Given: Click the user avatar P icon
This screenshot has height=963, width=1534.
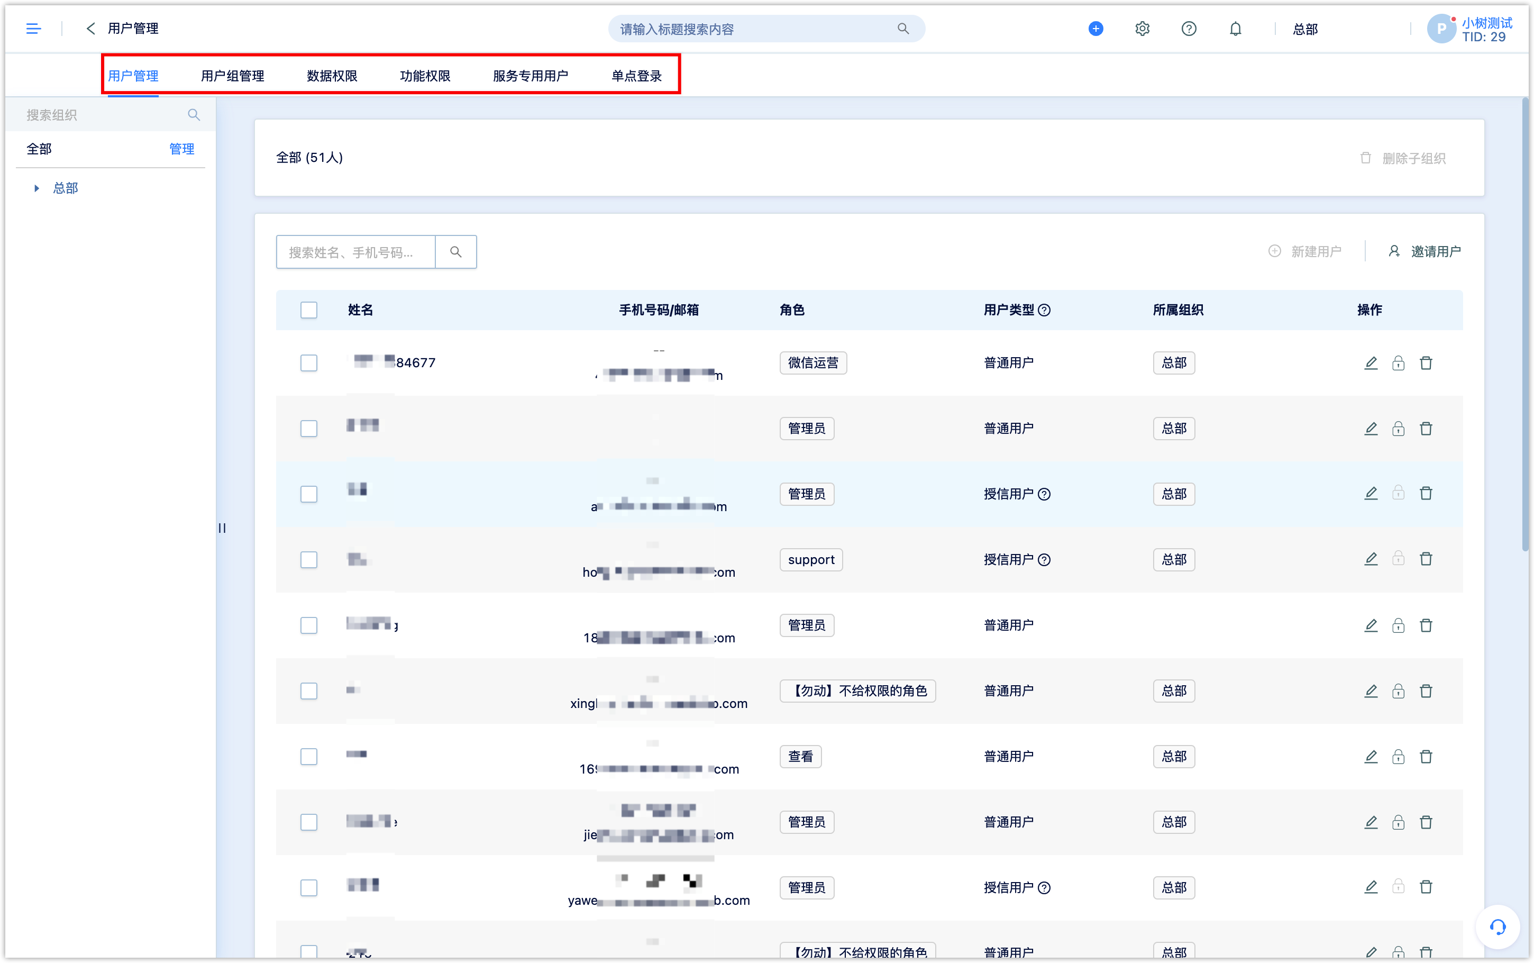Looking at the screenshot, I should coord(1442,29).
